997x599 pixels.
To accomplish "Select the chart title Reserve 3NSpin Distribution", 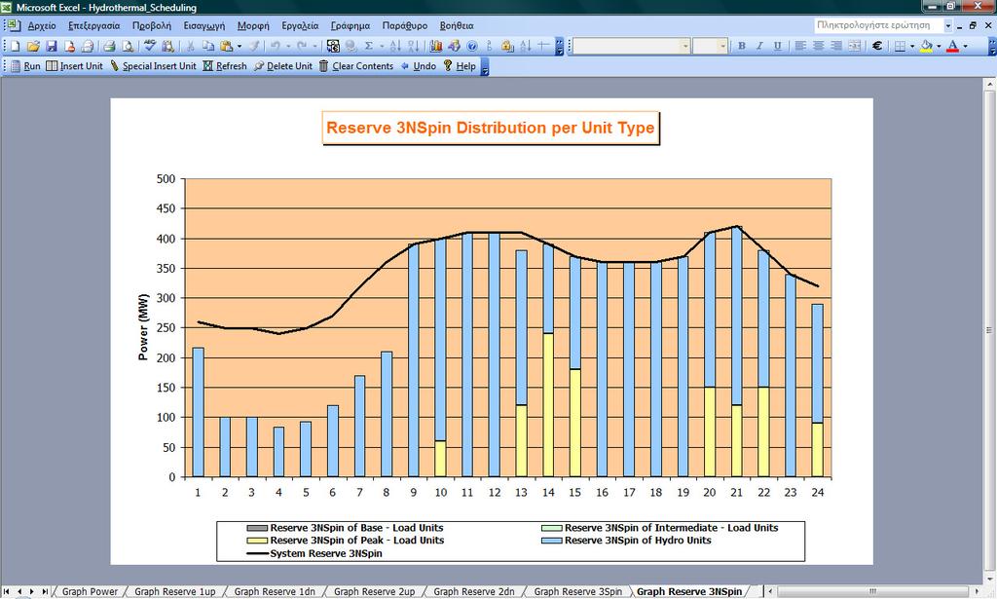I will click(x=491, y=128).
